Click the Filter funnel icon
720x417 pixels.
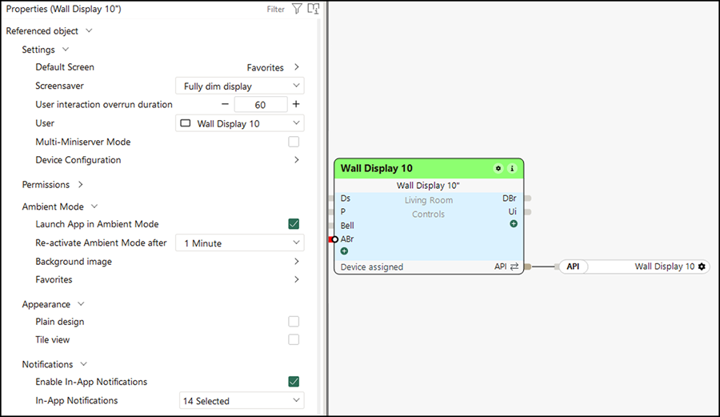tap(297, 9)
